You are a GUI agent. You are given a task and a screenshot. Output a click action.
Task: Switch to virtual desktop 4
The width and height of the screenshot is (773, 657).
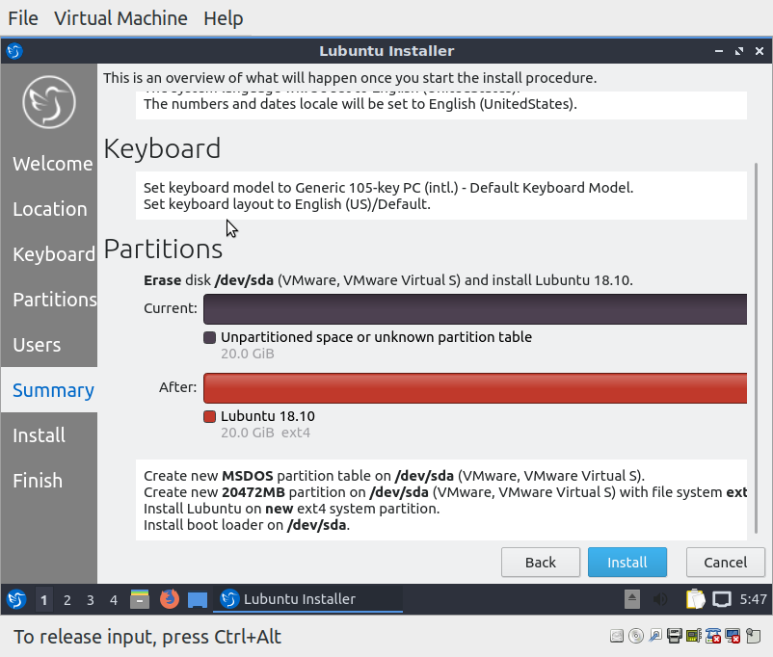(114, 599)
